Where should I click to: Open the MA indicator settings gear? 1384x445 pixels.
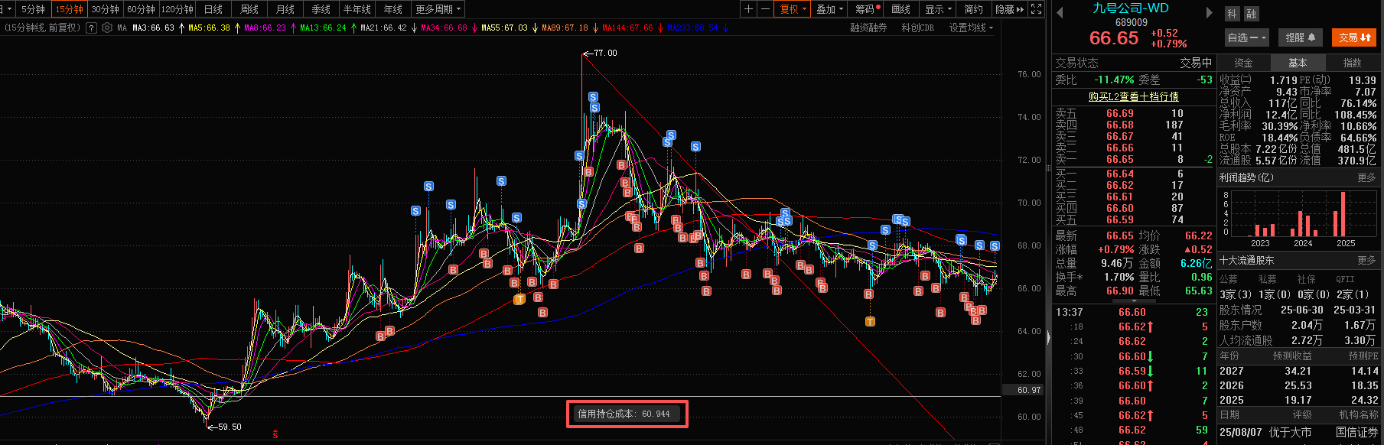click(107, 28)
